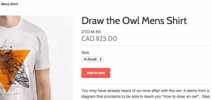Screen dimensions: 212x100
Task: Click the arrow diagram line above the owl graphic
Action: click(6, 47)
